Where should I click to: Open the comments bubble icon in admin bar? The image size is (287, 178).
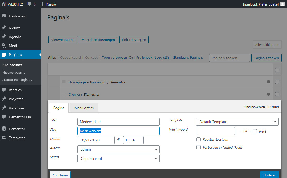pos(30,4)
